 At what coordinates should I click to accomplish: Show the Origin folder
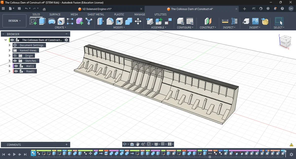pyautogui.click(x=15, y=56)
